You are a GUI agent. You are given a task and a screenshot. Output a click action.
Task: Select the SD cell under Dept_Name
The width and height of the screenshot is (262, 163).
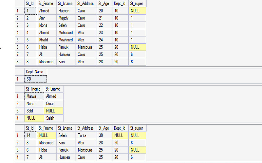pos(35,79)
